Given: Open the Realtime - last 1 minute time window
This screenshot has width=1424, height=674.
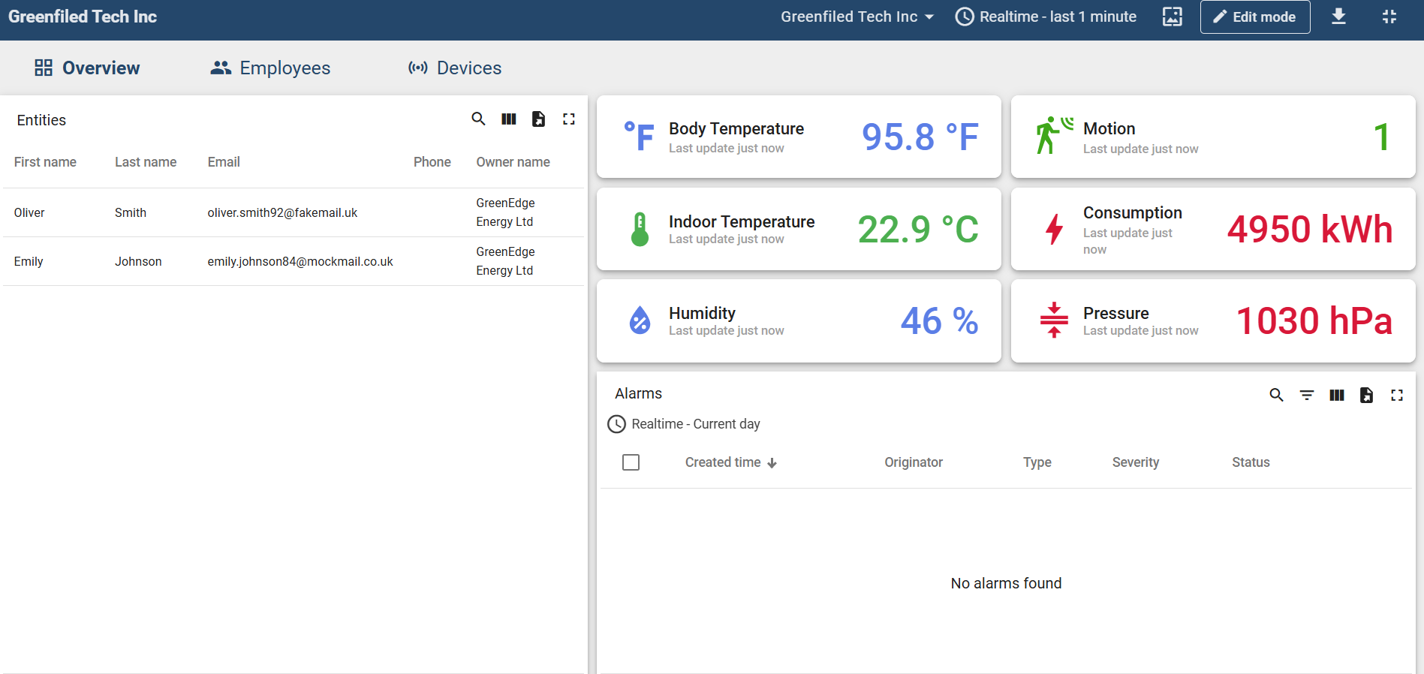Looking at the screenshot, I should pyautogui.click(x=1046, y=17).
